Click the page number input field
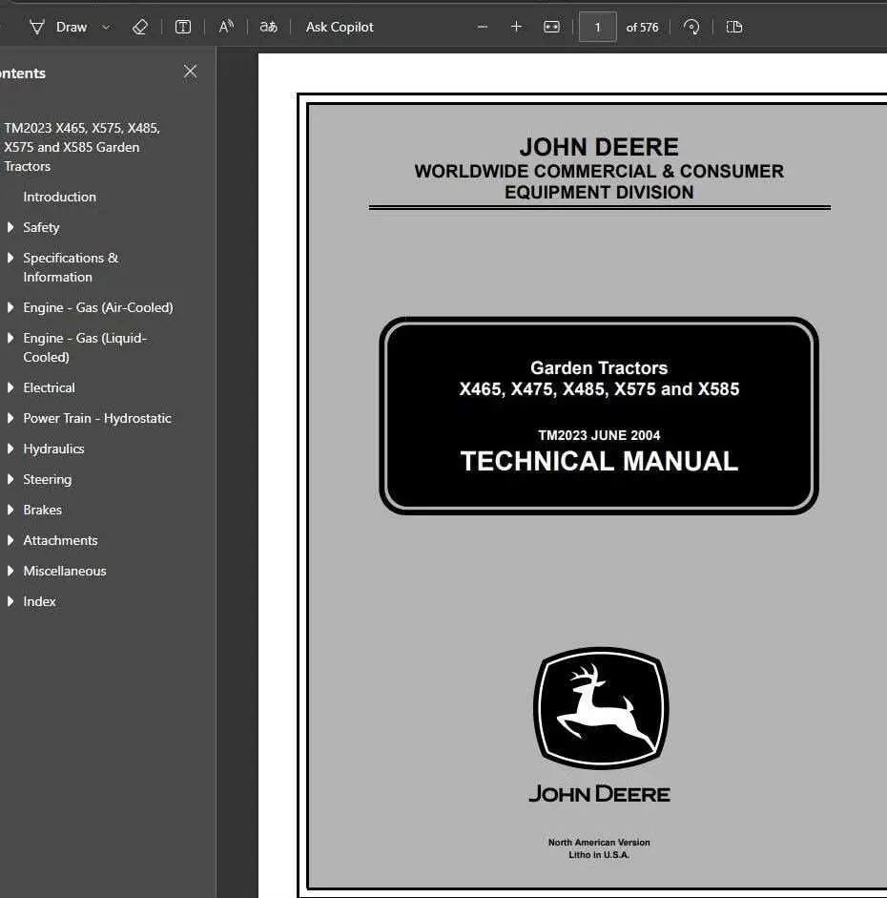 tap(597, 27)
